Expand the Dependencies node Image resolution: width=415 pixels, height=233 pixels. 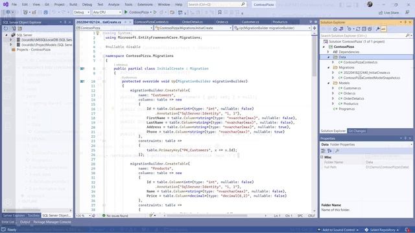coord(328,52)
